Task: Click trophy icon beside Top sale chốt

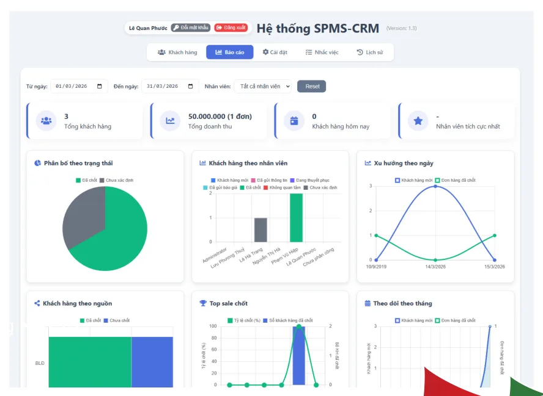Action: click(203, 303)
